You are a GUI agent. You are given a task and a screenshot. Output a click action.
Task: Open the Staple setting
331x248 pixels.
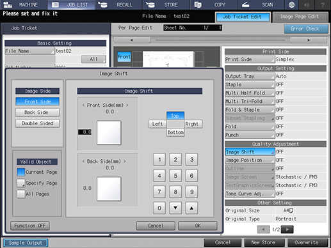pos(250,84)
